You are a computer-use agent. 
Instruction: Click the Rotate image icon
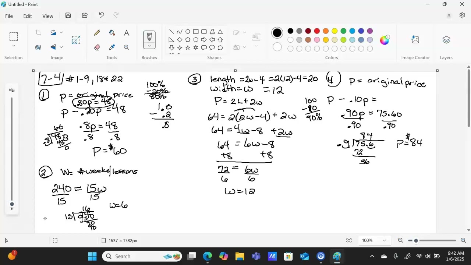pyautogui.click(x=53, y=33)
